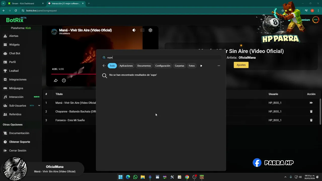The height and width of the screenshot is (181, 322).
Task: Open Google Chrome from the taskbar
Action: tap(187, 177)
